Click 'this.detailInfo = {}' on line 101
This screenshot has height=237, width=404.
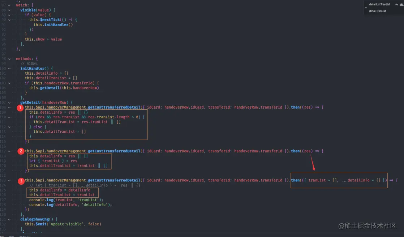(46, 73)
